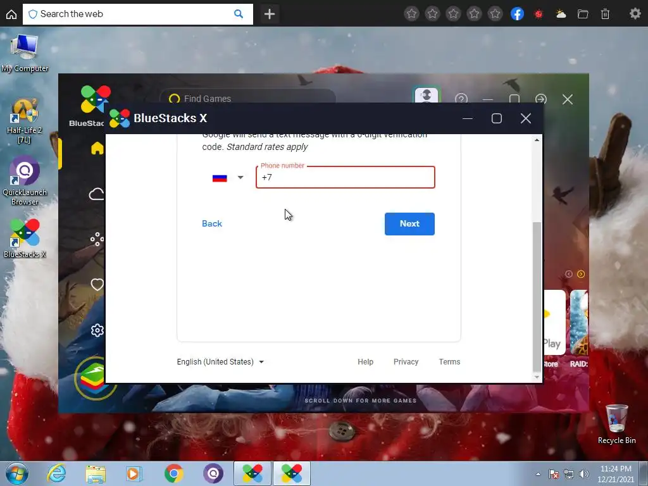Open the volume control in the tray
648x486 pixels.
point(583,474)
